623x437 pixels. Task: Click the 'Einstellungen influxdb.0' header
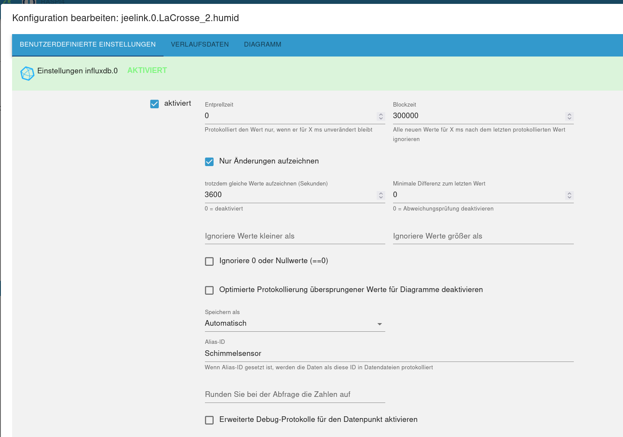pos(78,71)
